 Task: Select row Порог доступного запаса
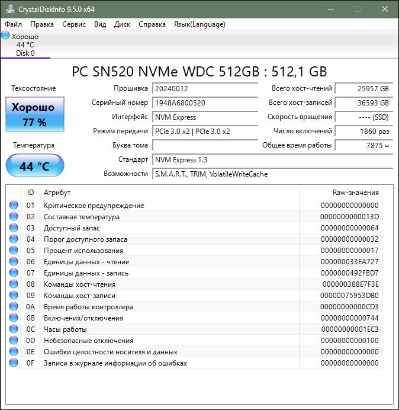(194, 239)
